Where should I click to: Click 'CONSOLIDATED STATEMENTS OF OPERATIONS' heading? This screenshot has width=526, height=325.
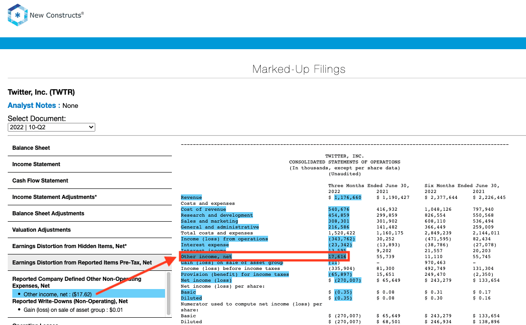coord(345,162)
